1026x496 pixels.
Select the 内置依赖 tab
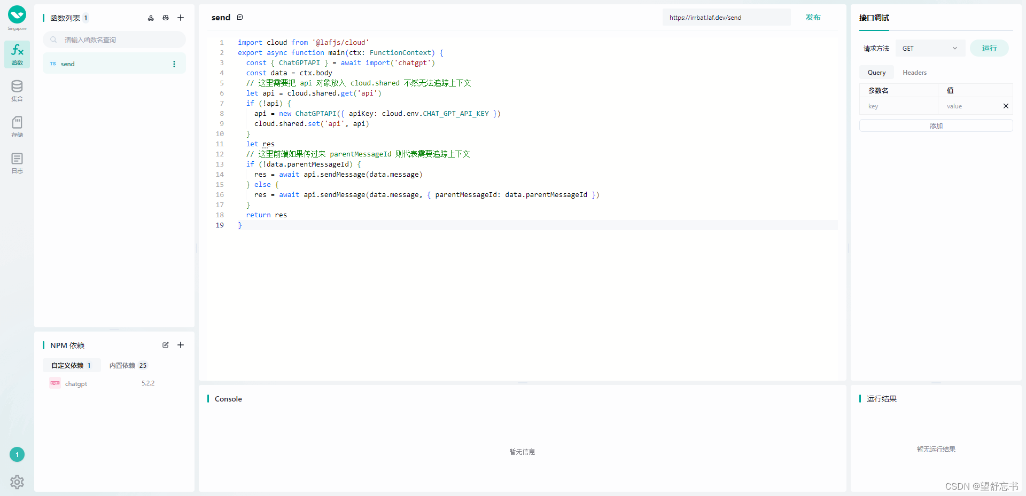(128, 365)
